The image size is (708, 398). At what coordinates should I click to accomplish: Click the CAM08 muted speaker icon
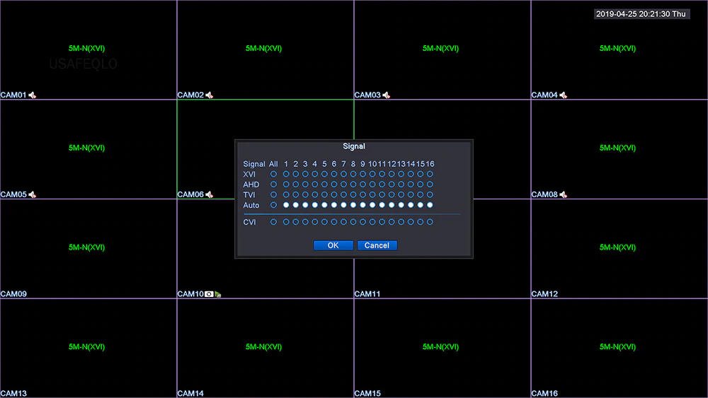(564, 194)
